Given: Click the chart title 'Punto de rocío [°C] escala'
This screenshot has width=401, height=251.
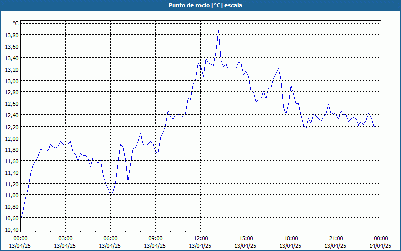Looking at the screenshot, I should click(206, 5).
